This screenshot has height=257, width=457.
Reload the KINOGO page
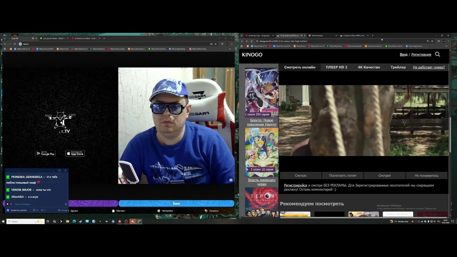(251, 41)
